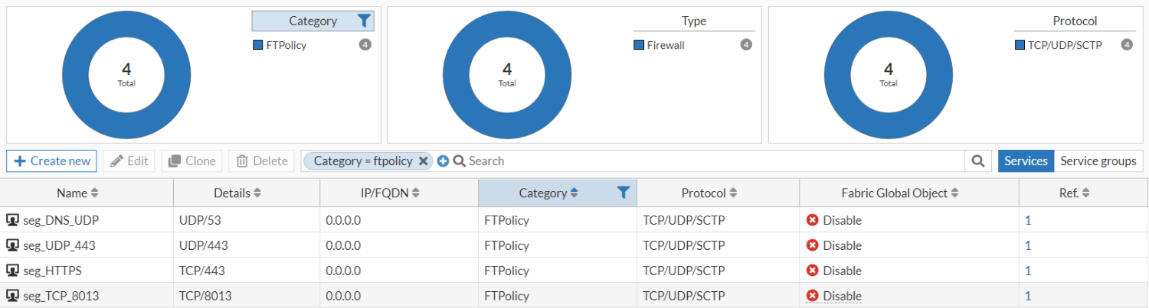The image size is (1149, 308).
Task: Open reference link for seg_DNS_UDP row
Action: 1028,221
